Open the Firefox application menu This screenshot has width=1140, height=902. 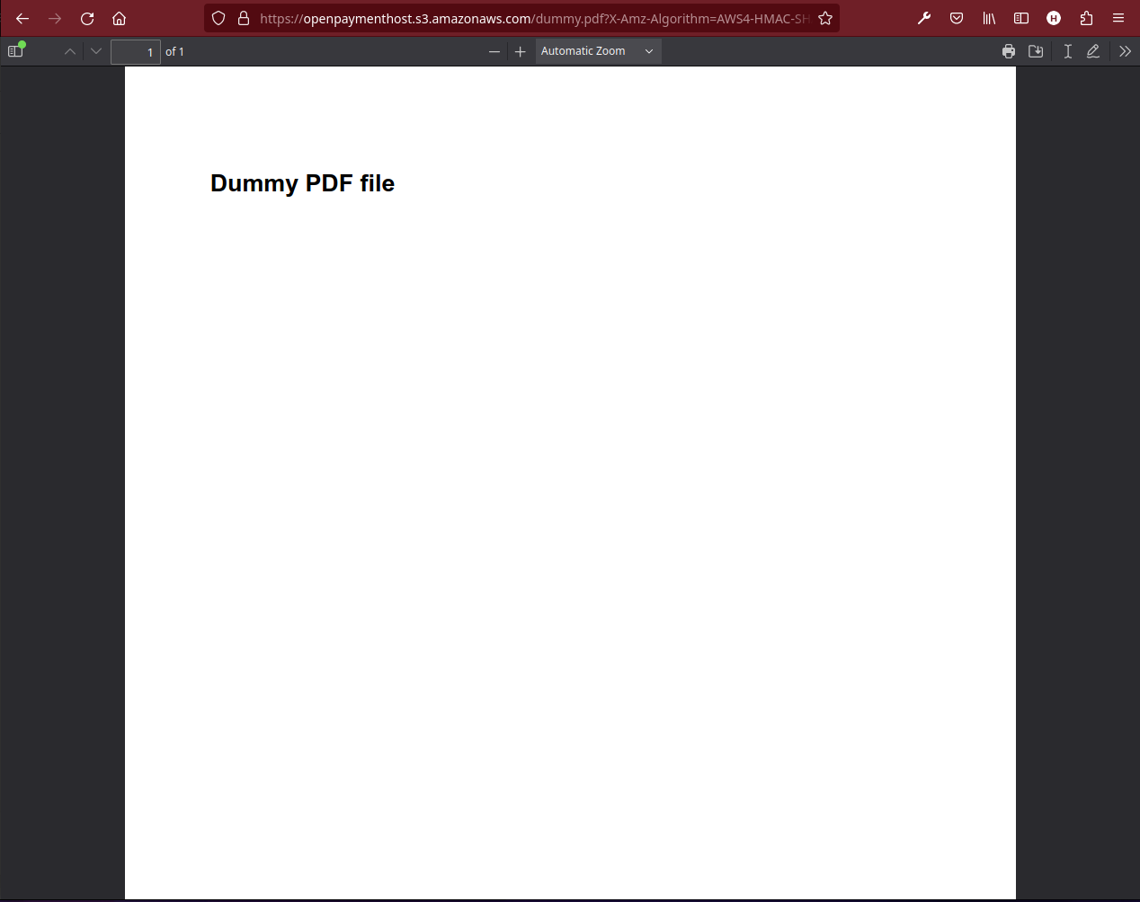coord(1118,18)
